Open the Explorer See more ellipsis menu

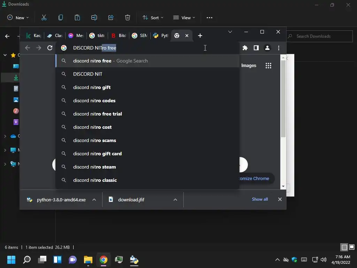(x=210, y=17)
